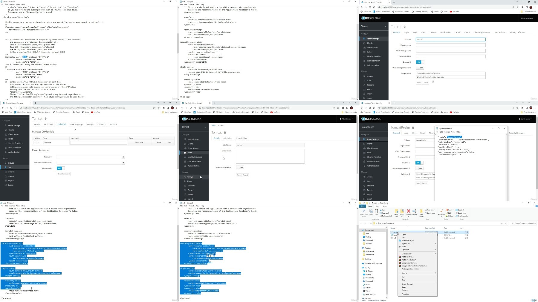Viewport: 538px width, 302px height.
Task: Click the User Label field for password
Action: click(98, 143)
